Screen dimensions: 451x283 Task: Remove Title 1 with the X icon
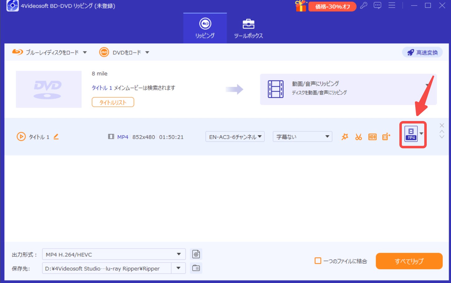[442, 125]
